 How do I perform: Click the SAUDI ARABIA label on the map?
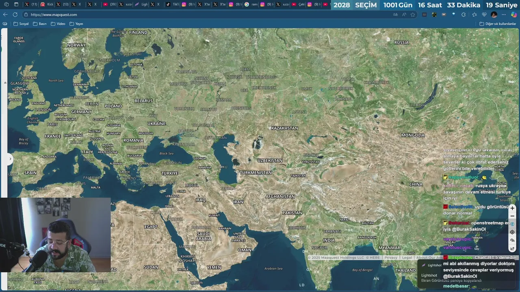pyautogui.click(x=204, y=236)
